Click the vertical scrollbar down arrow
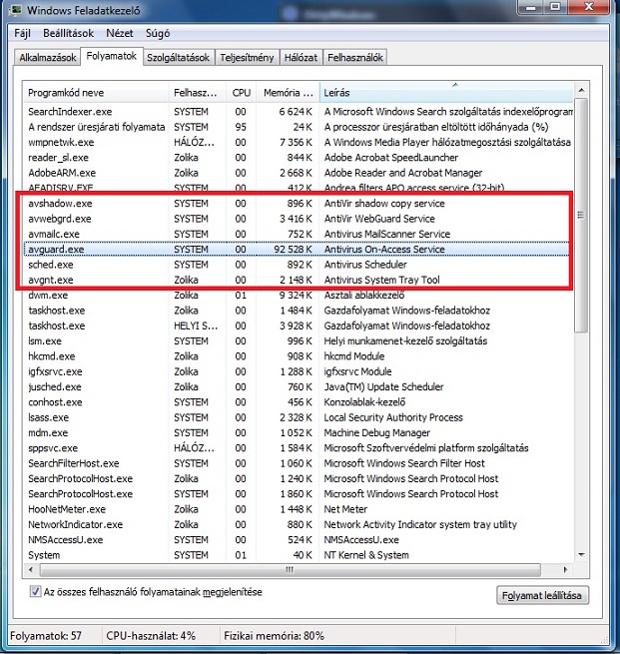The image size is (620, 654). [x=581, y=555]
